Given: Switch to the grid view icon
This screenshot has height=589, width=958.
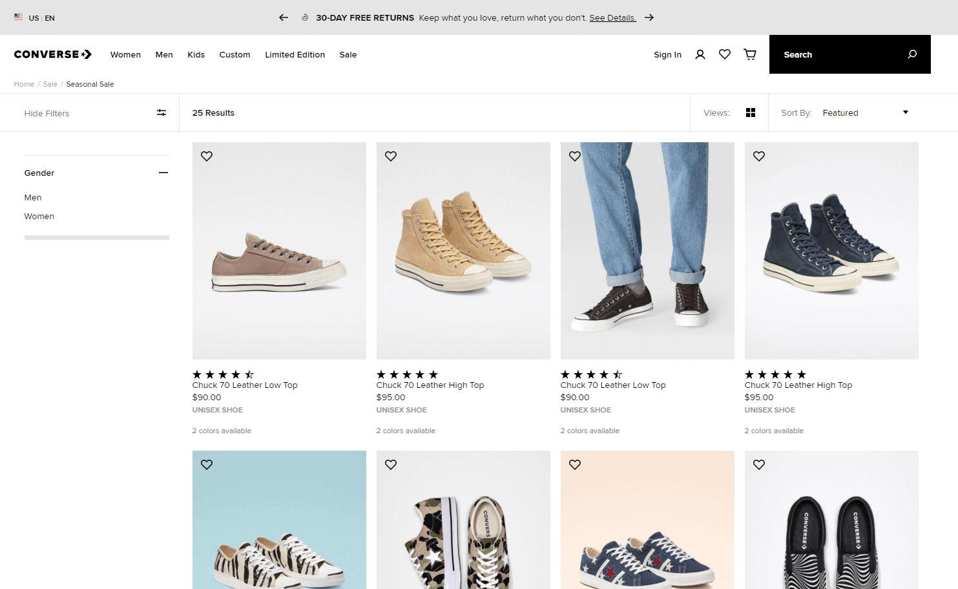Looking at the screenshot, I should (x=751, y=112).
